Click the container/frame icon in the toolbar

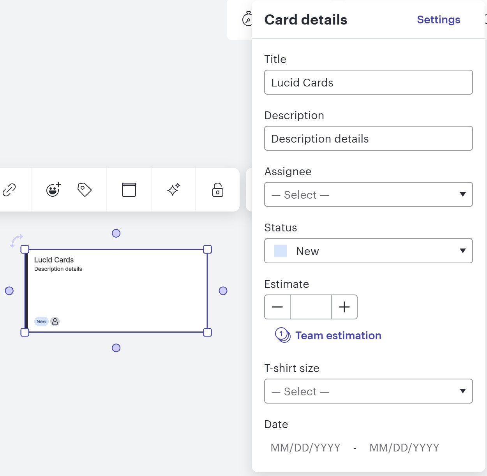coord(129,190)
